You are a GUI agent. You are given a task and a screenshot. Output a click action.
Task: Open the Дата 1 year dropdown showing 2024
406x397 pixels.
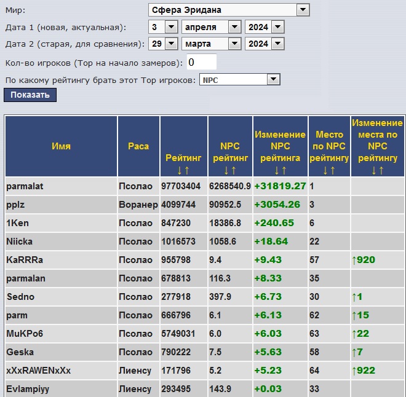pos(264,27)
